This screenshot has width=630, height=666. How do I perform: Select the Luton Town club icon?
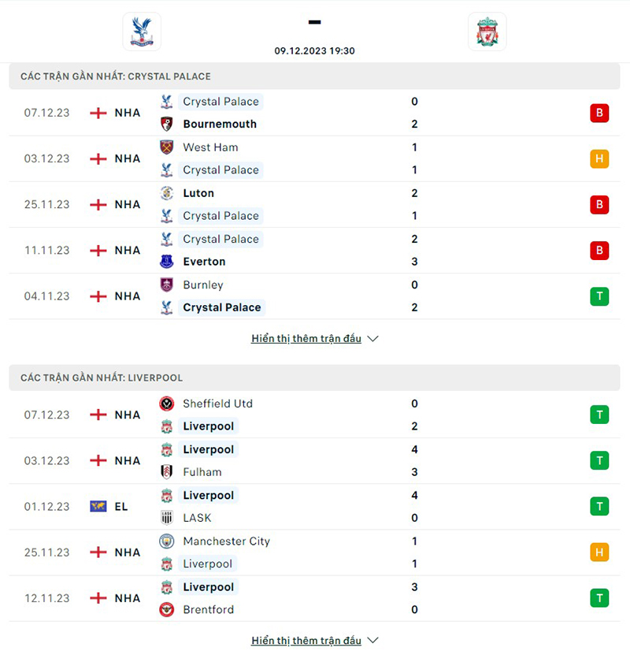click(x=166, y=193)
